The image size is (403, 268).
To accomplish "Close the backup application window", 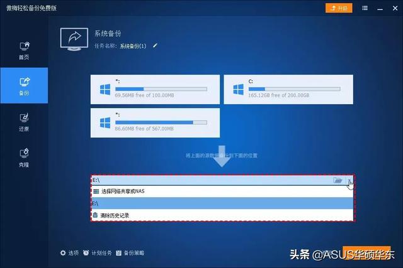I will 395,8.
